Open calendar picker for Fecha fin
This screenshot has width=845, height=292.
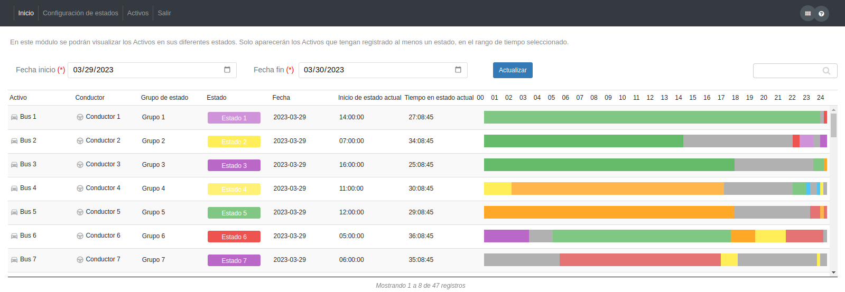click(x=458, y=70)
